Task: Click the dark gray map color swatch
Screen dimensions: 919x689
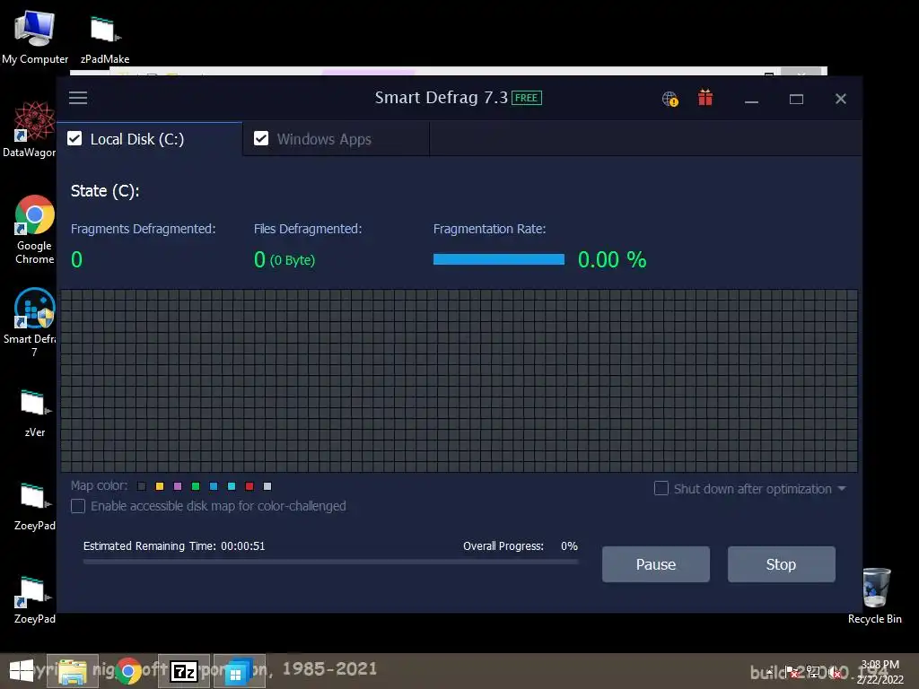Action: coord(141,486)
